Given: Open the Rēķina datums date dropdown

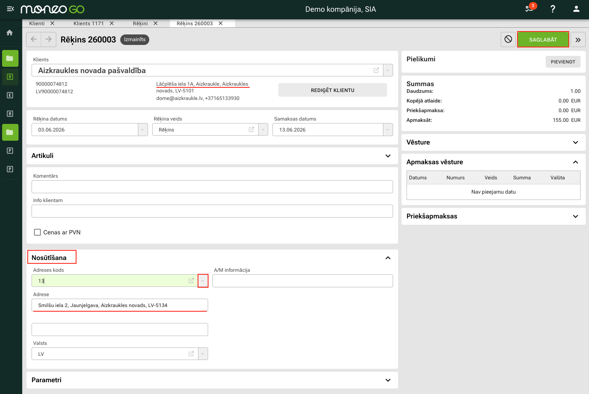Looking at the screenshot, I should coord(143,130).
